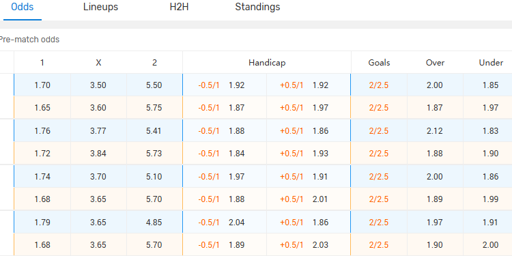This screenshot has width=512, height=256.
Task: Click home odds 1.72
Action: click(42, 154)
